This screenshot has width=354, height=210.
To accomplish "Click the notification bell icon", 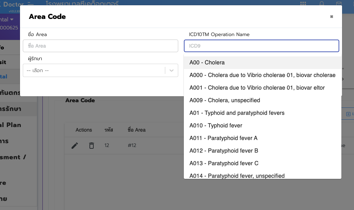I will [321, 4].
